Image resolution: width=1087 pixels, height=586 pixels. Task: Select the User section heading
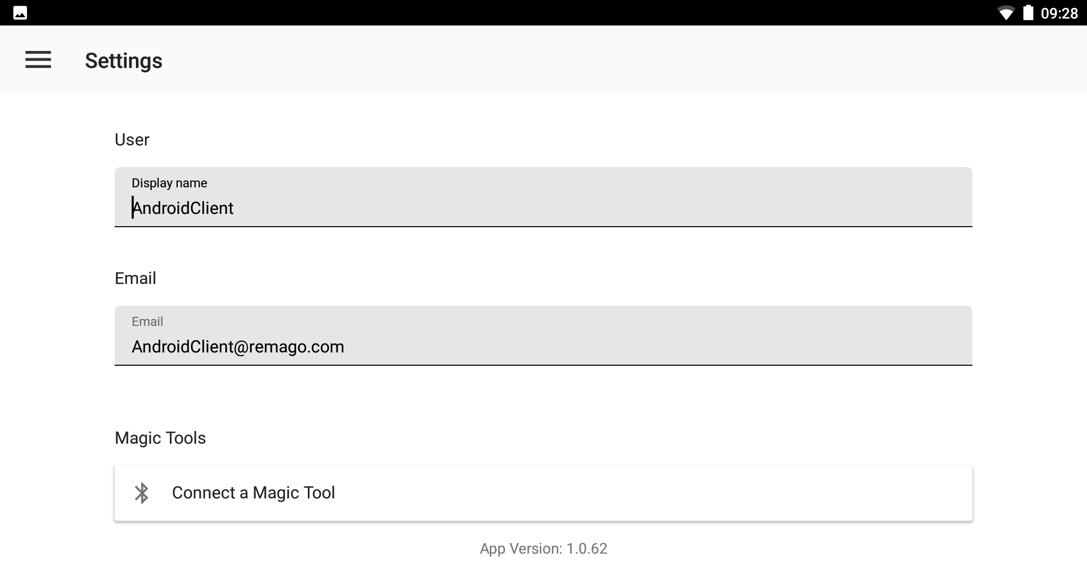(x=132, y=140)
